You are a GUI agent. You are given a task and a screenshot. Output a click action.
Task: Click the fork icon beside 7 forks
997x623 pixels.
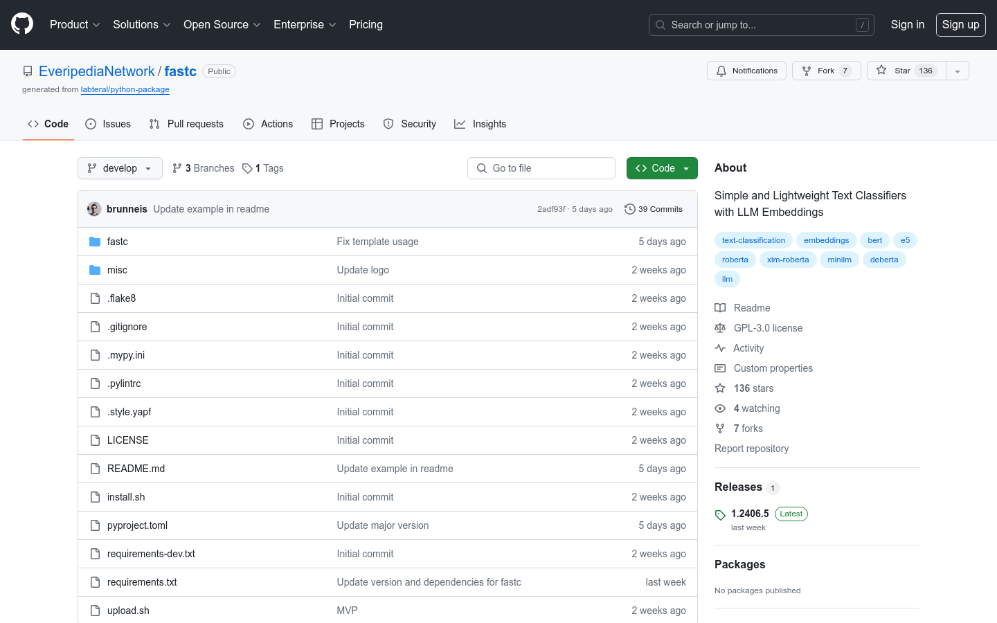[x=720, y=428]
